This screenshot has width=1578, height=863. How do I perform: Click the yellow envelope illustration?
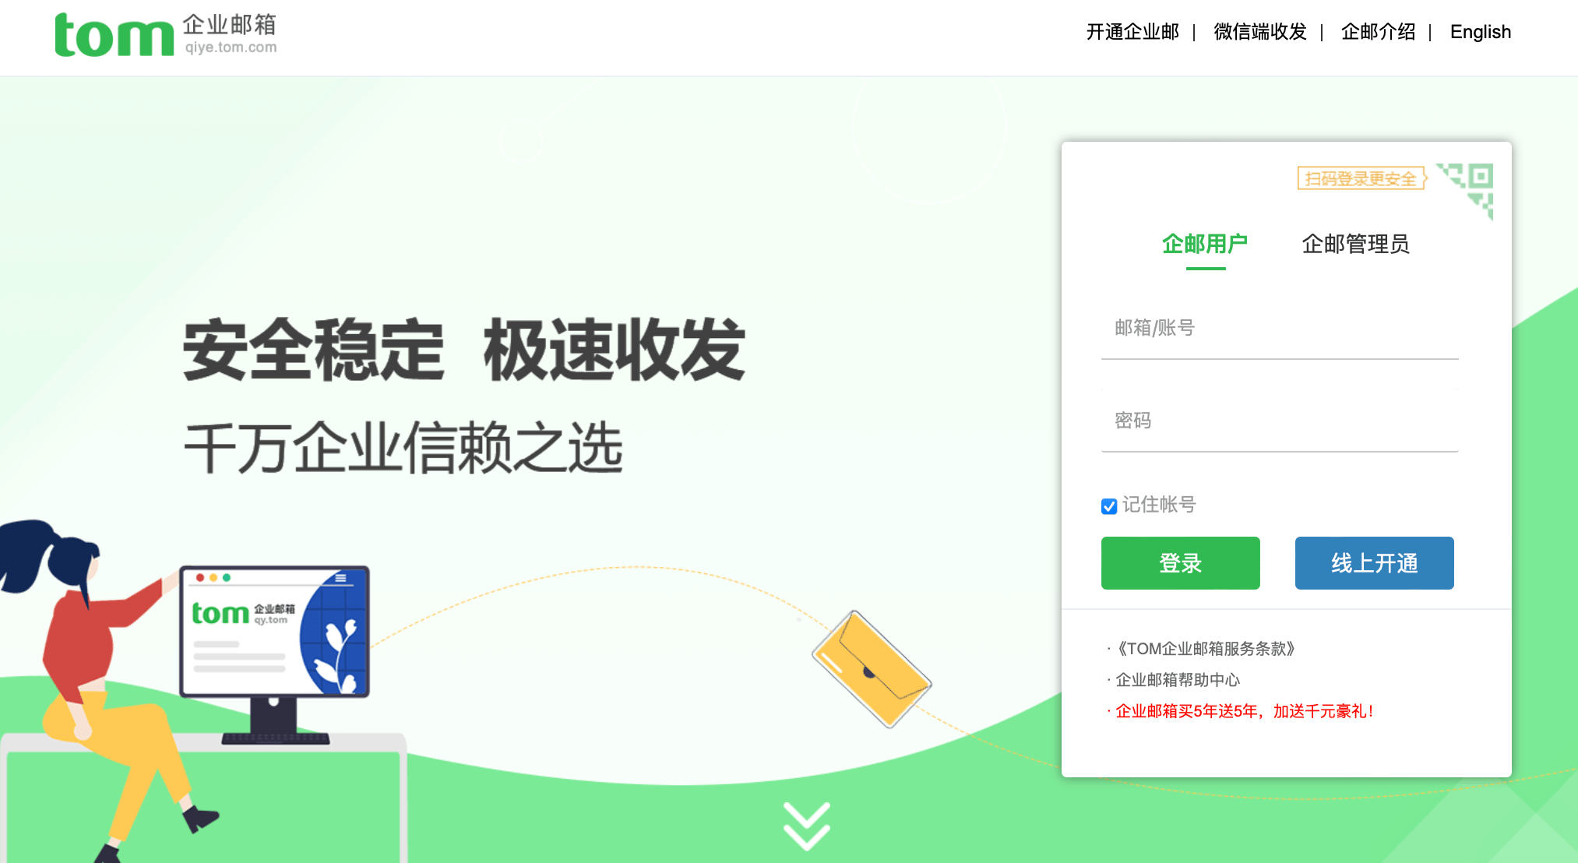coord(872,669)
